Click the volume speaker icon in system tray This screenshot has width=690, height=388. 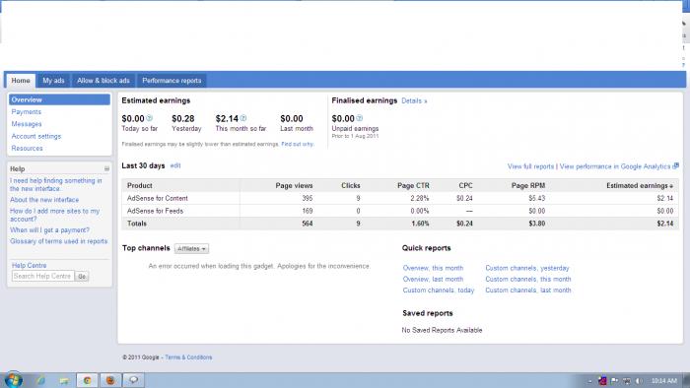(x=639, y=380)
